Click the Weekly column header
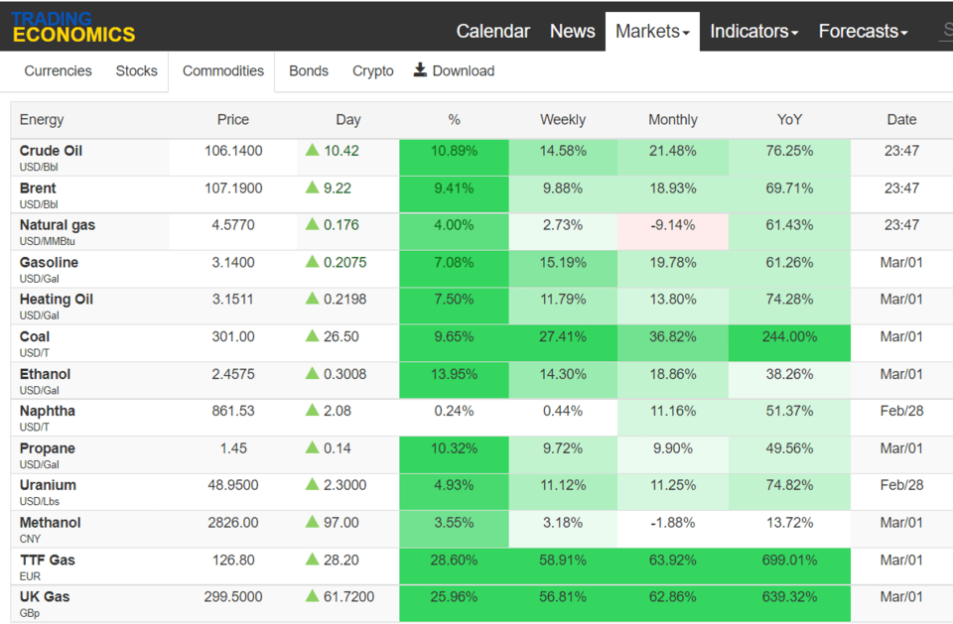The image size is (953, 624). point(563,120)
